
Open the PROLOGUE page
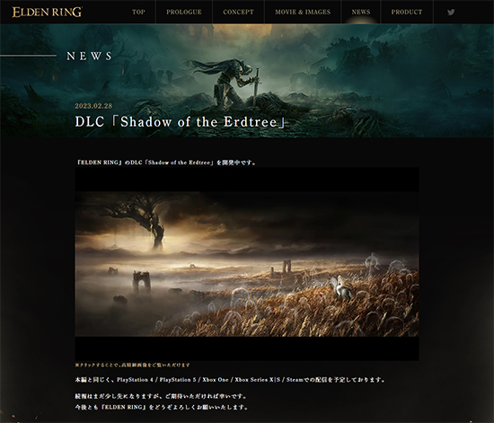click(x=184, y=12)
